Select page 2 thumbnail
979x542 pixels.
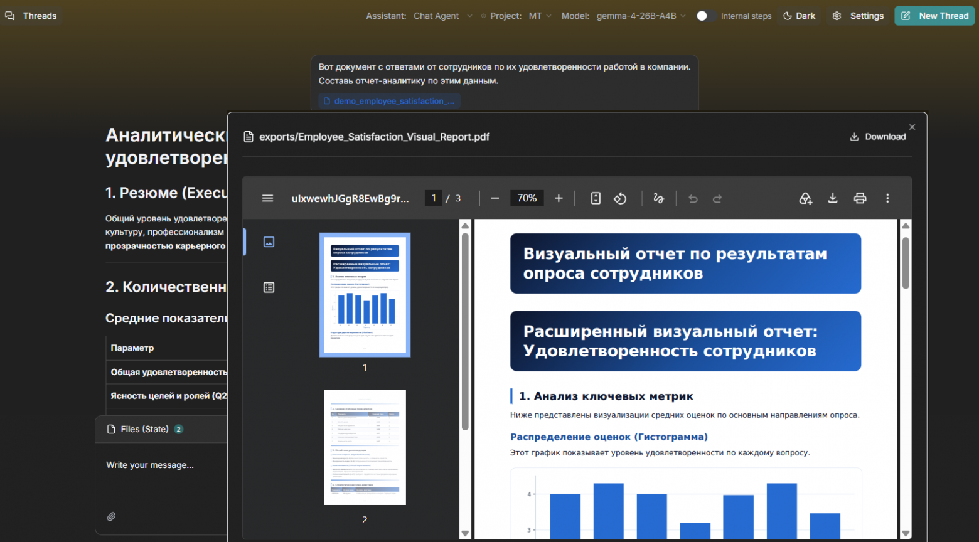365,447
